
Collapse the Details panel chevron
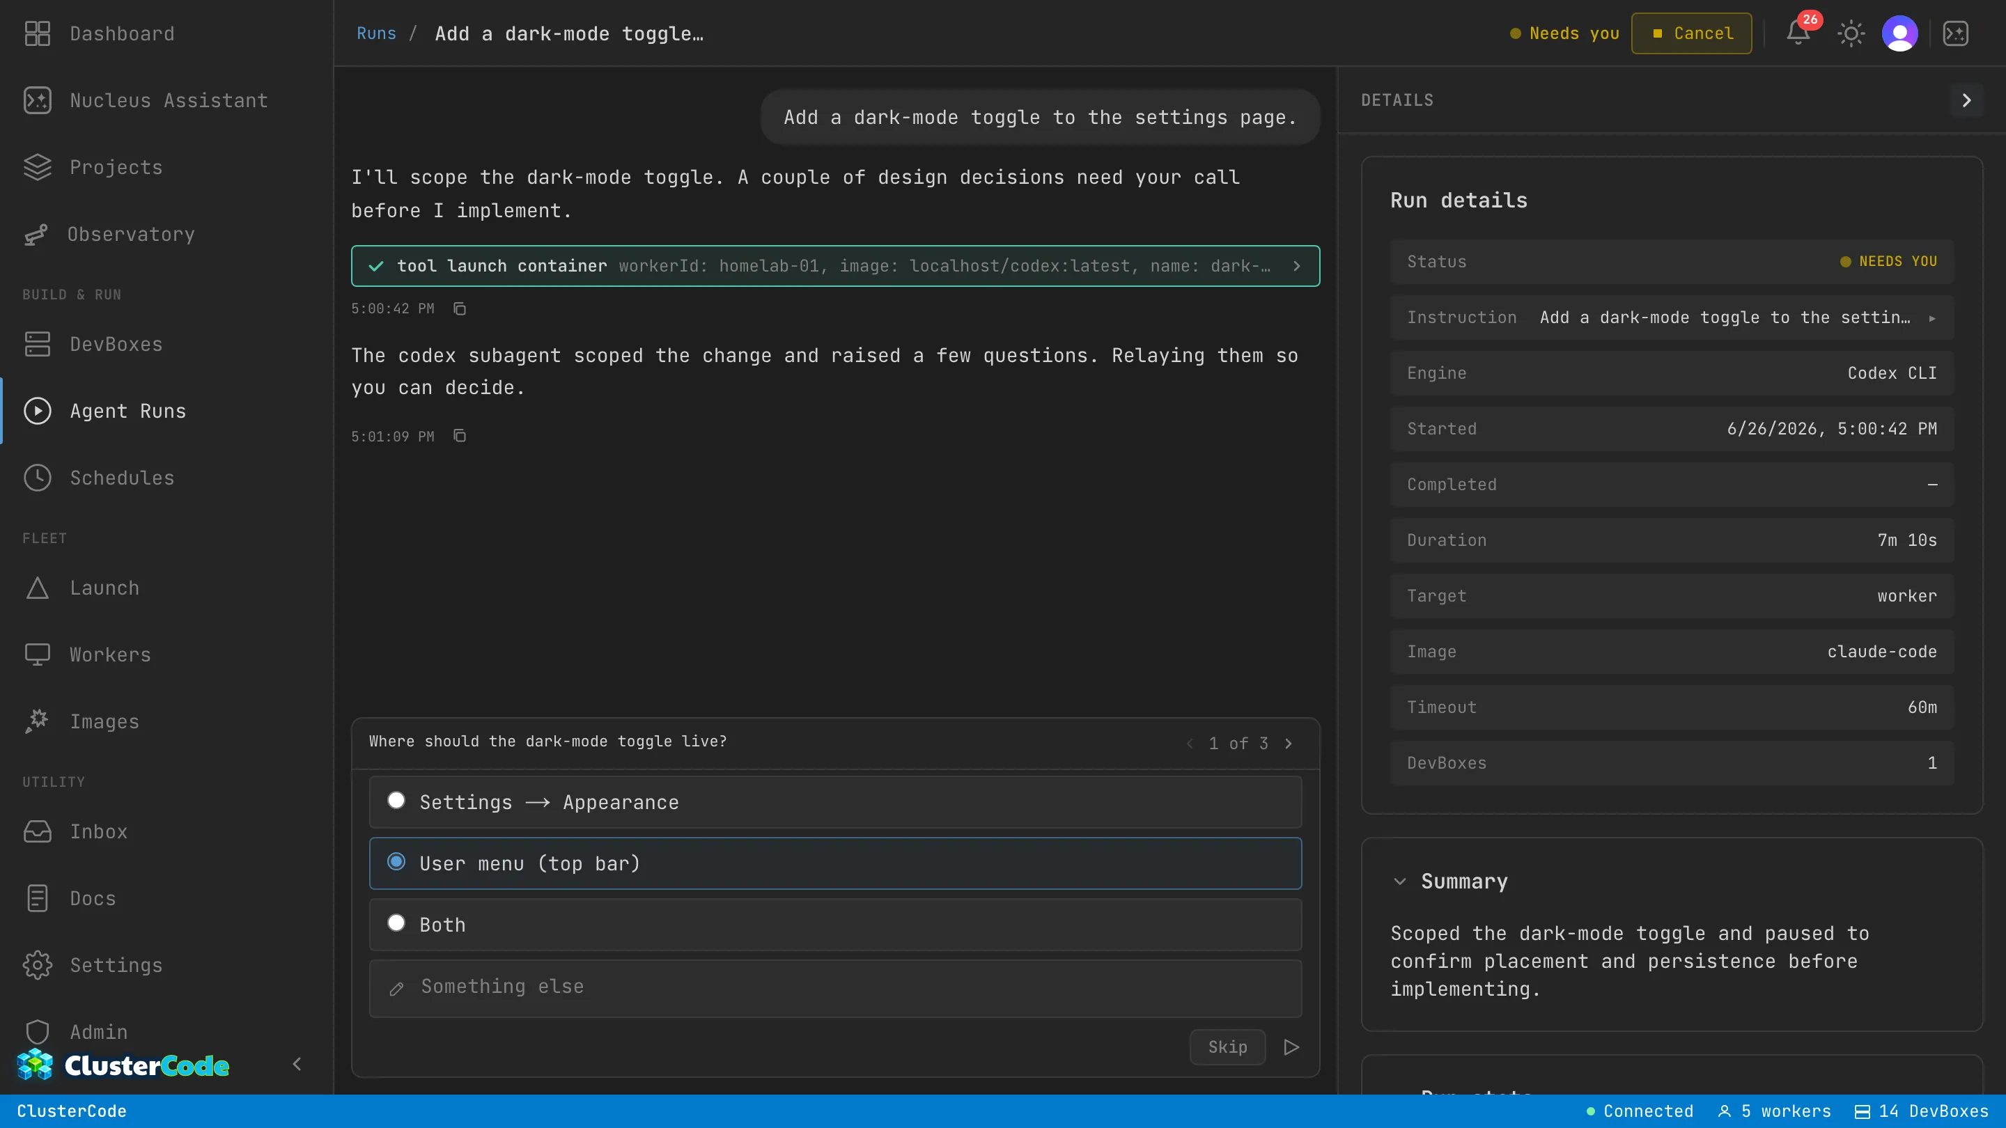click(1966, 100)
